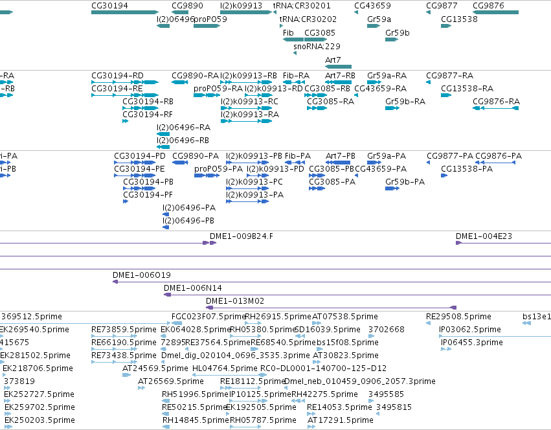551x430 pixels.
Task: Click EST RC0-DL0001-140700-125-D12
Action: (x=323, y=368)
